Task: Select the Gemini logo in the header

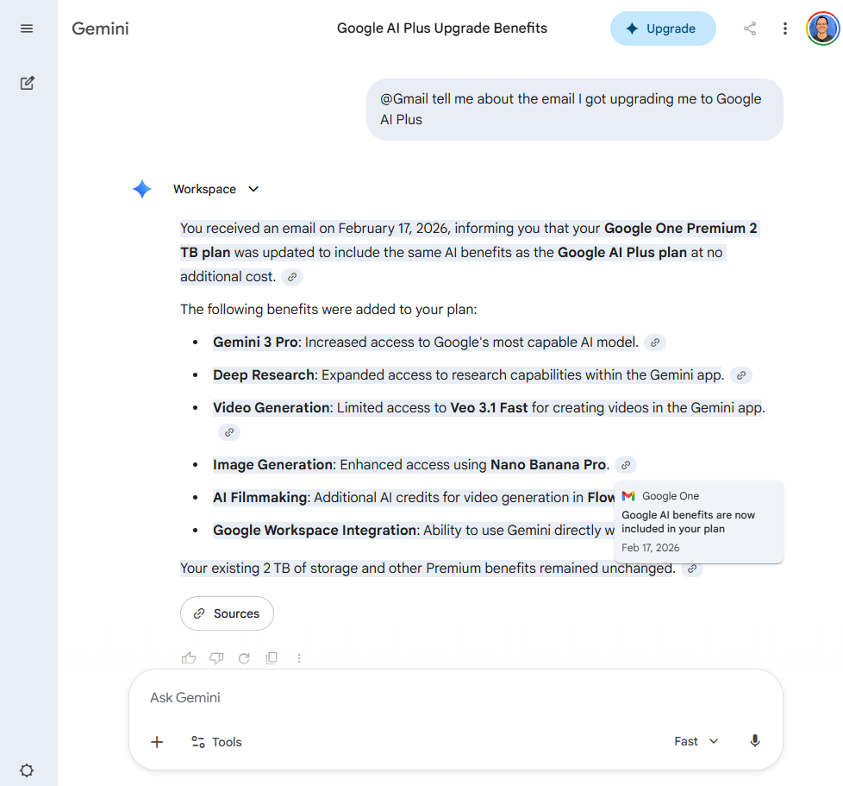Action: pyautogui.click(x=100, y=28)
